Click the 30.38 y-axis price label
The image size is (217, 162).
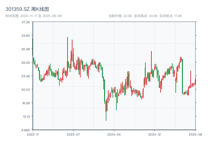pos(26,49)
